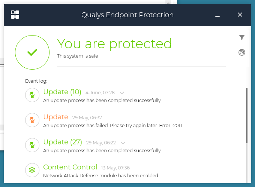Click the Error -2011 failure message
The image size is (255, 187).
[x=112, y=126]
